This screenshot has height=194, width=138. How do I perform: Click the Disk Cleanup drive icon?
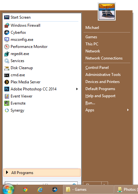[7, 68]
